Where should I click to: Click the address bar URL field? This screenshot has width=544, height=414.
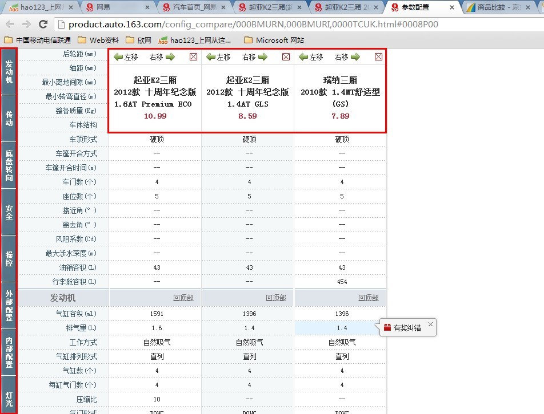(298, 24)
